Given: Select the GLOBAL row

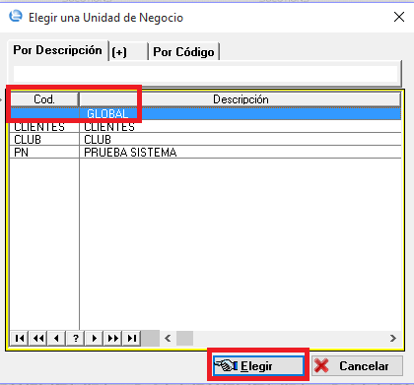Looking at the screenshot, I should [x=206, y=113].
